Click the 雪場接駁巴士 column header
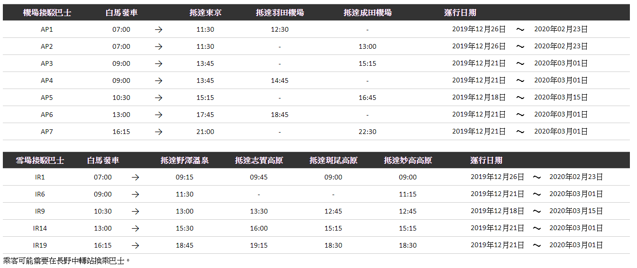637x268 pixels. [x=40, y=161]
